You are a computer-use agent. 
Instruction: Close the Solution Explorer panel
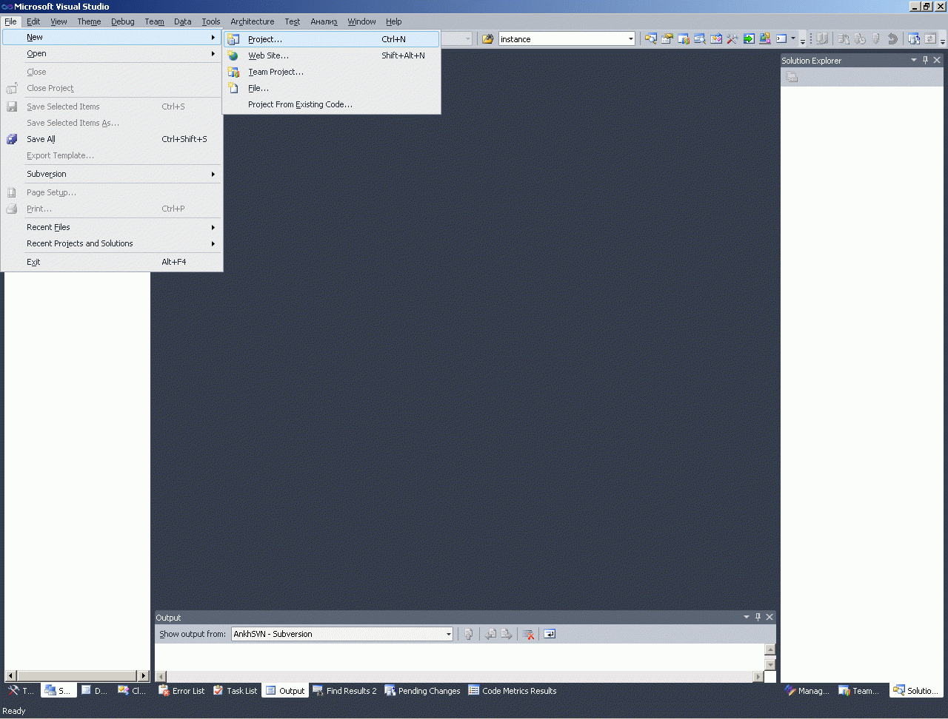tap(937, 60)
